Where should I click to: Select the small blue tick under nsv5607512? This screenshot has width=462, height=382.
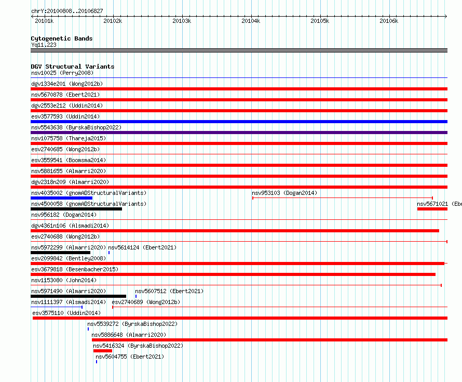(x=136, y=296)
